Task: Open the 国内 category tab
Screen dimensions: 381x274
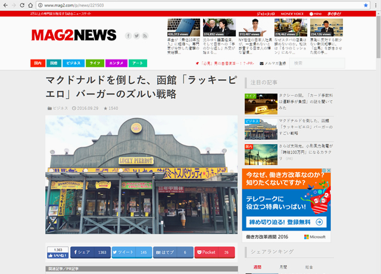Action: (38, 63)
